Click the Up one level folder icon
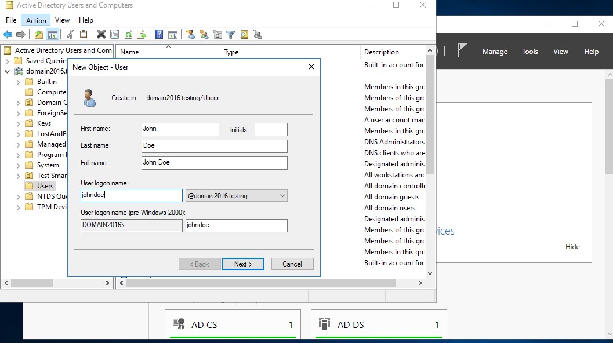The width and height of the screenshot is (613, 343). [x=39, y=34]
